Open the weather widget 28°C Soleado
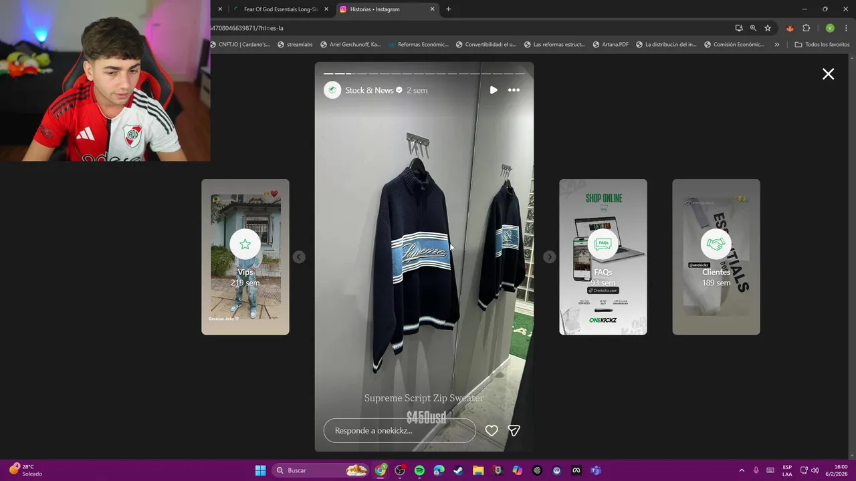The height and width of the screenshot is (481, 856). (x=25, y=470)
